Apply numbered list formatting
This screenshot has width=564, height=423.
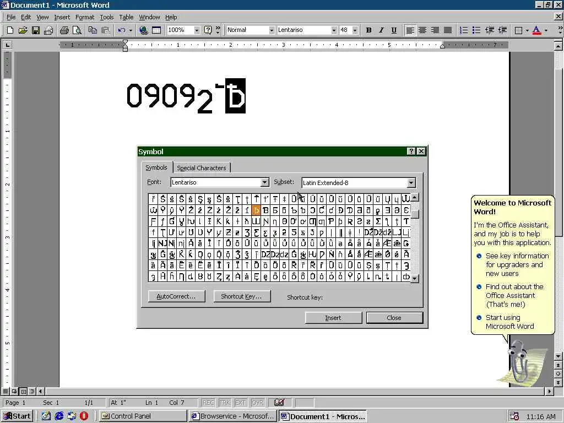tap(464, 30)
